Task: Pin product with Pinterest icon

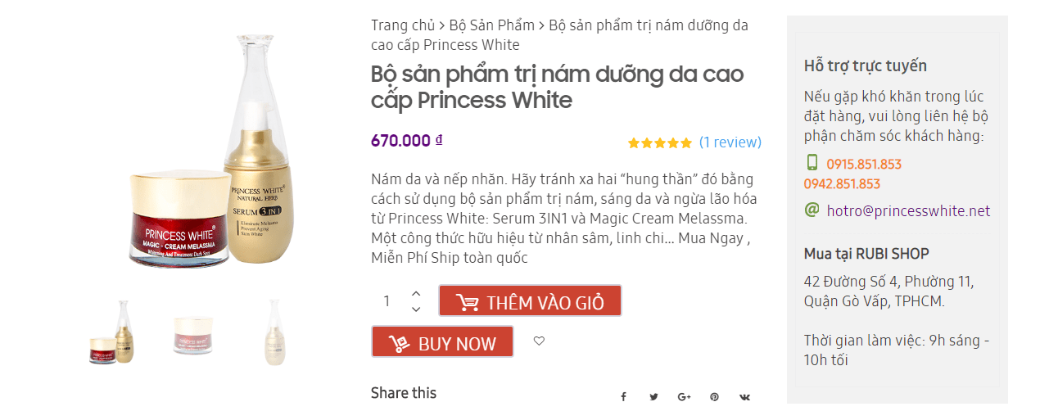Action: [x=714, y=397]
